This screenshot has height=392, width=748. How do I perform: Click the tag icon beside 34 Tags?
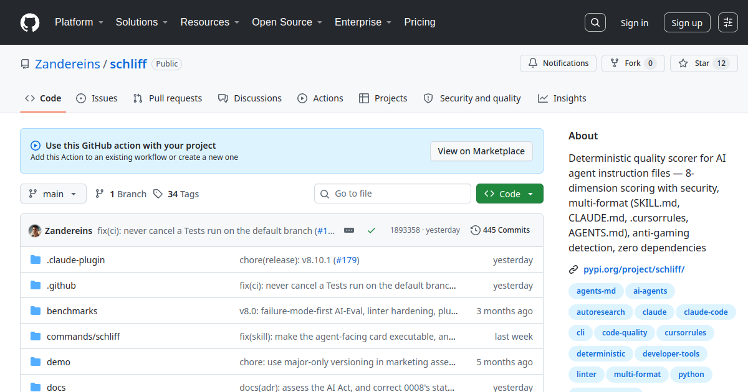[x=158, y=194]
